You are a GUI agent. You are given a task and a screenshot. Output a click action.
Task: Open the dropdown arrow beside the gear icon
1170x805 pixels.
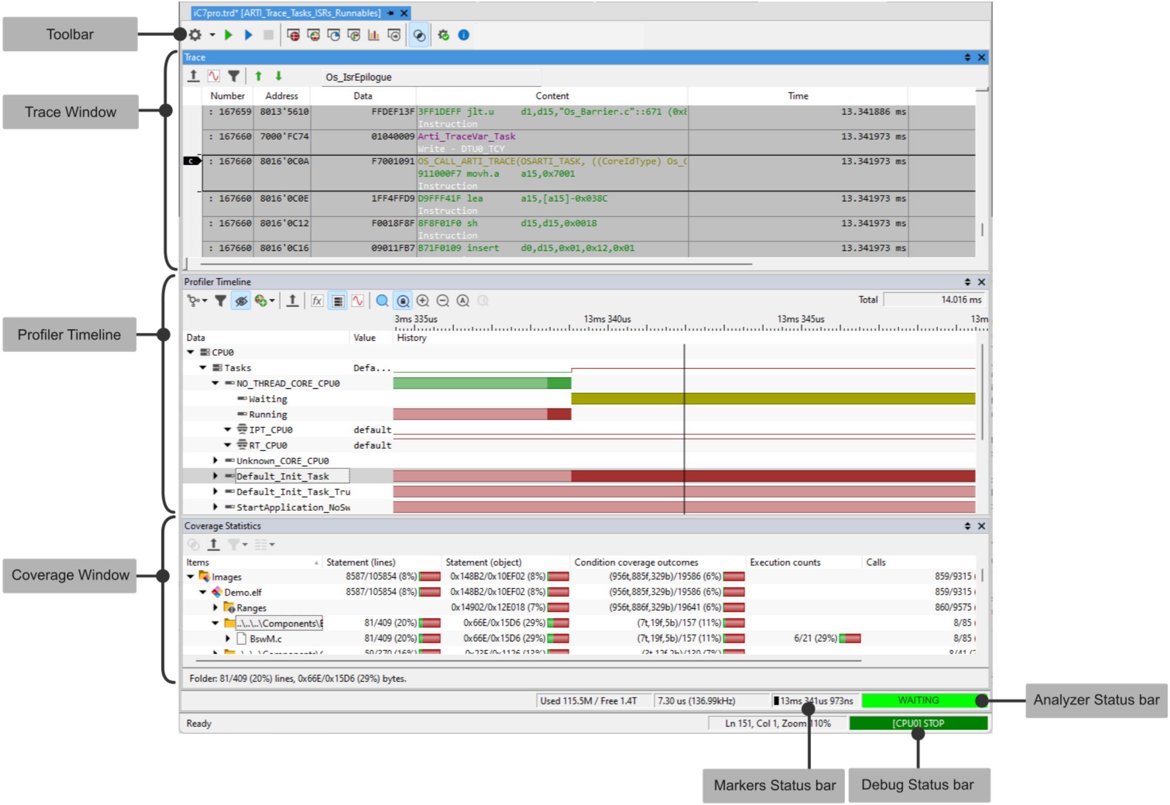tap(212, 35)
